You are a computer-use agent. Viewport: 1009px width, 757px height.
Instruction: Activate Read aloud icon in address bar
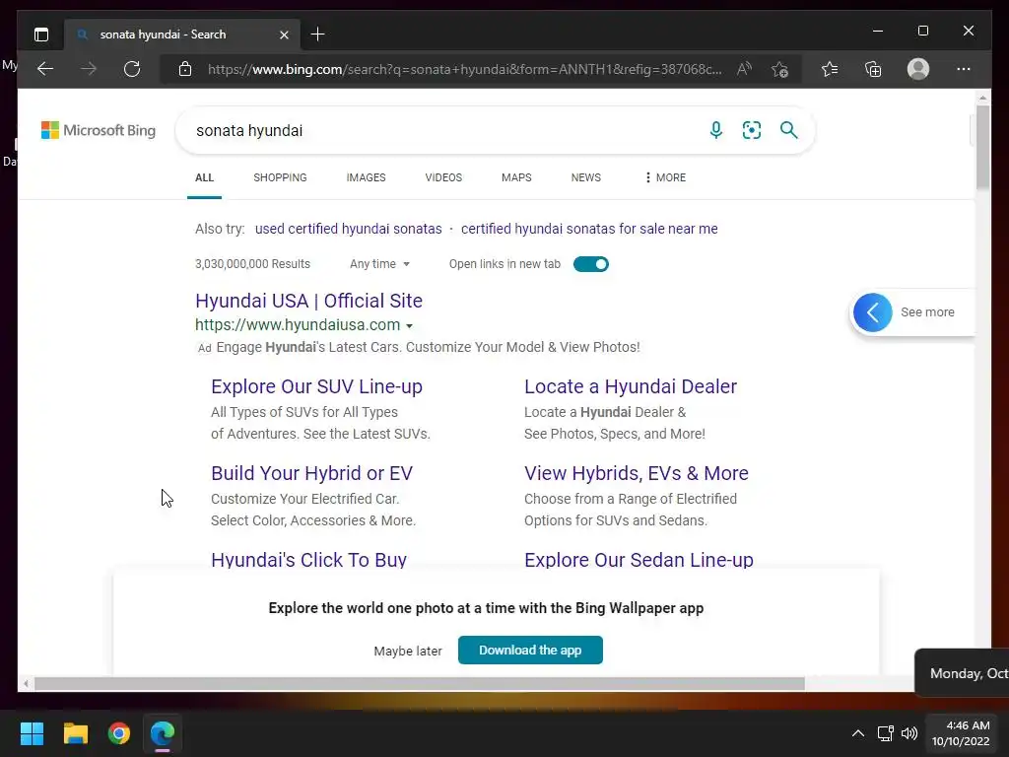(744, 69)
